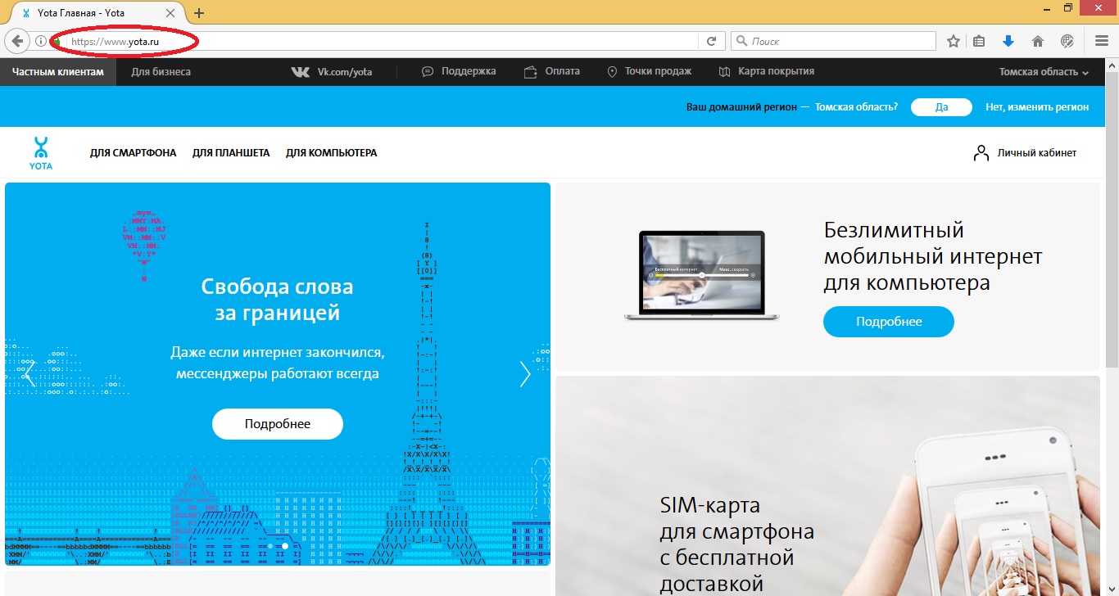Viewport: 1119px width, 596px height.
Task: Click the Поиск search field
Action: (840, 41)
